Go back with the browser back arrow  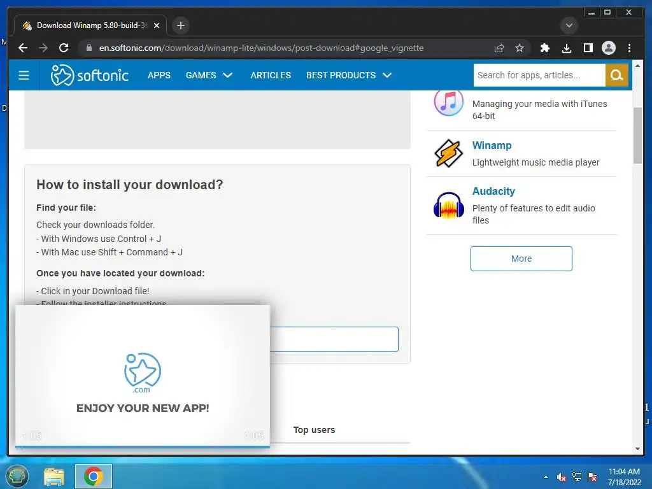pyautogui.click(x=24, y=48)
